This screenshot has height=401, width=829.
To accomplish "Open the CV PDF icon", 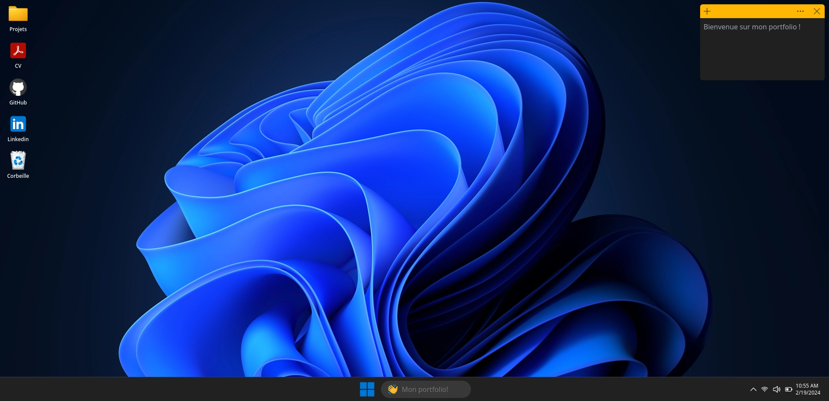I will (18, 51).
